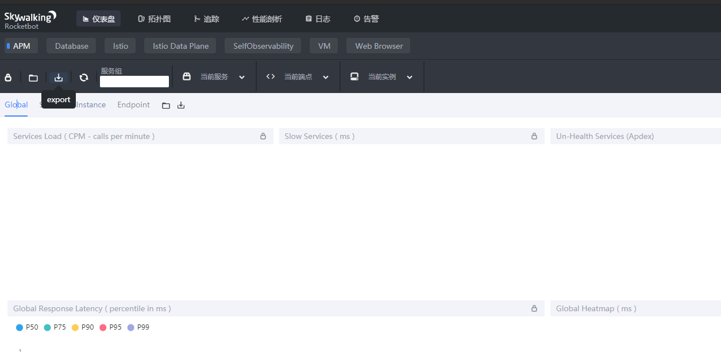Click the refresh reload icon
Image resolution: width=721 pixels, height=352 pixels.
tap(84, 78)
